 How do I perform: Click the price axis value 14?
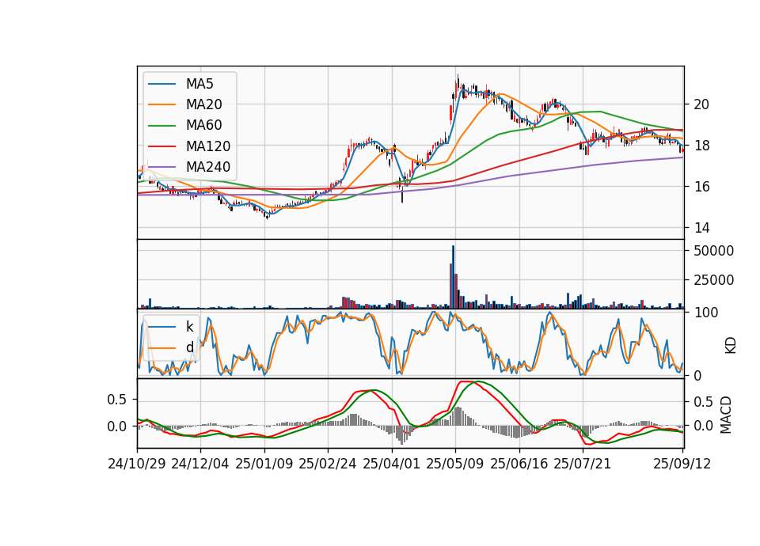pyautogui.click(x=701, y=228)
